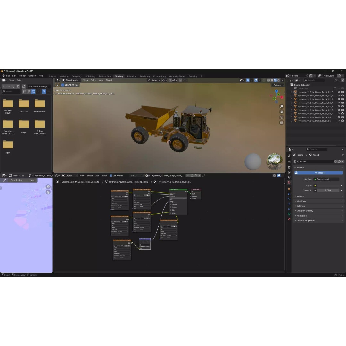Toggle camera view gizmo in viewport
Viewport: 346px width, 346px height.
click(281, 117)
